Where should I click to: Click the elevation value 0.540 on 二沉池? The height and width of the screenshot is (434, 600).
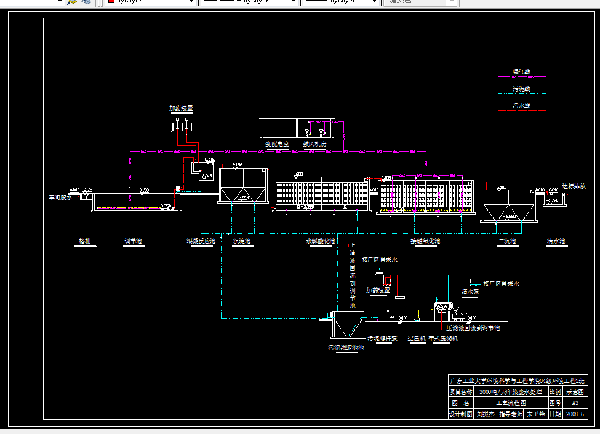502,187
